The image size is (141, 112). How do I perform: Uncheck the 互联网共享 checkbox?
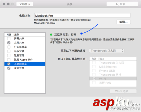[9, 64]
